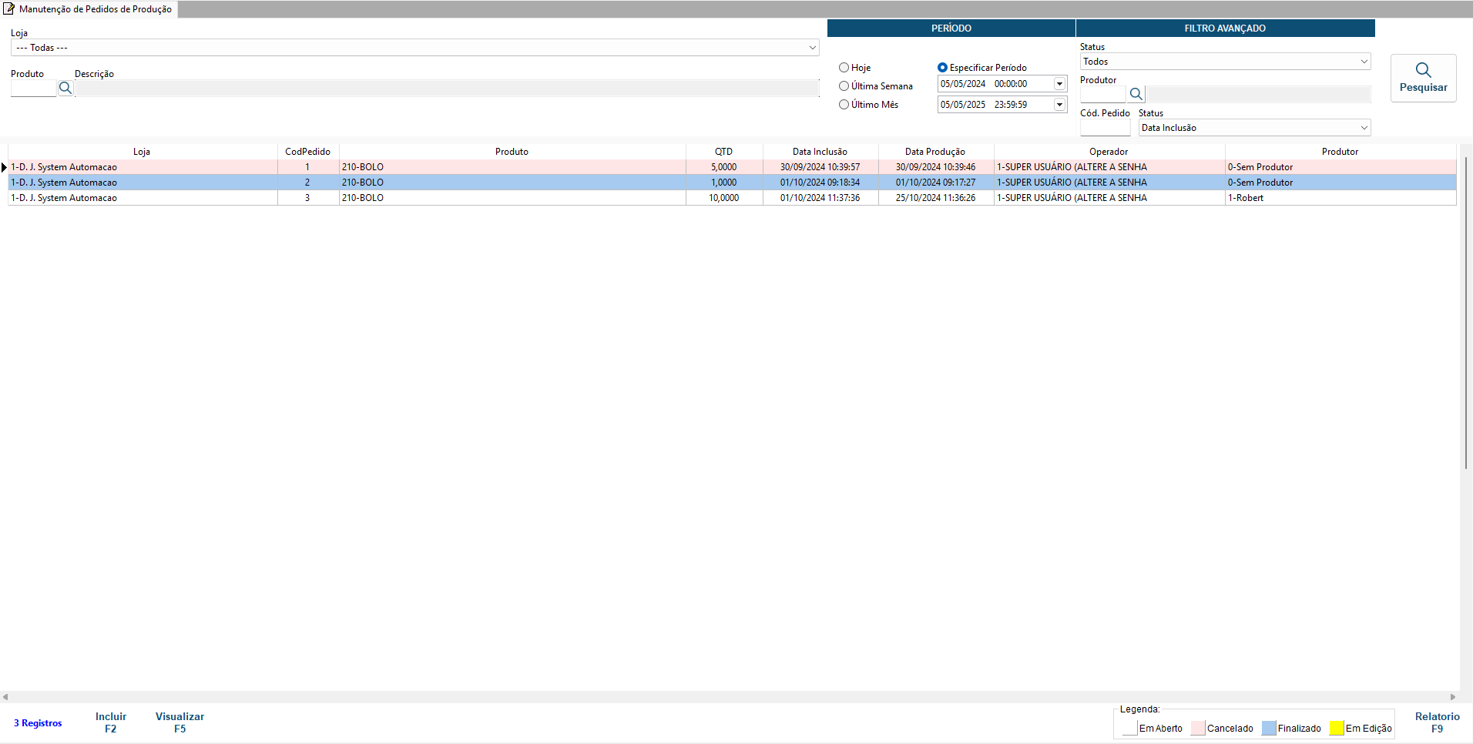Click the window title edit icon
The width and height of the screenshot is (1473, 744).
click(x=9, y=9)
